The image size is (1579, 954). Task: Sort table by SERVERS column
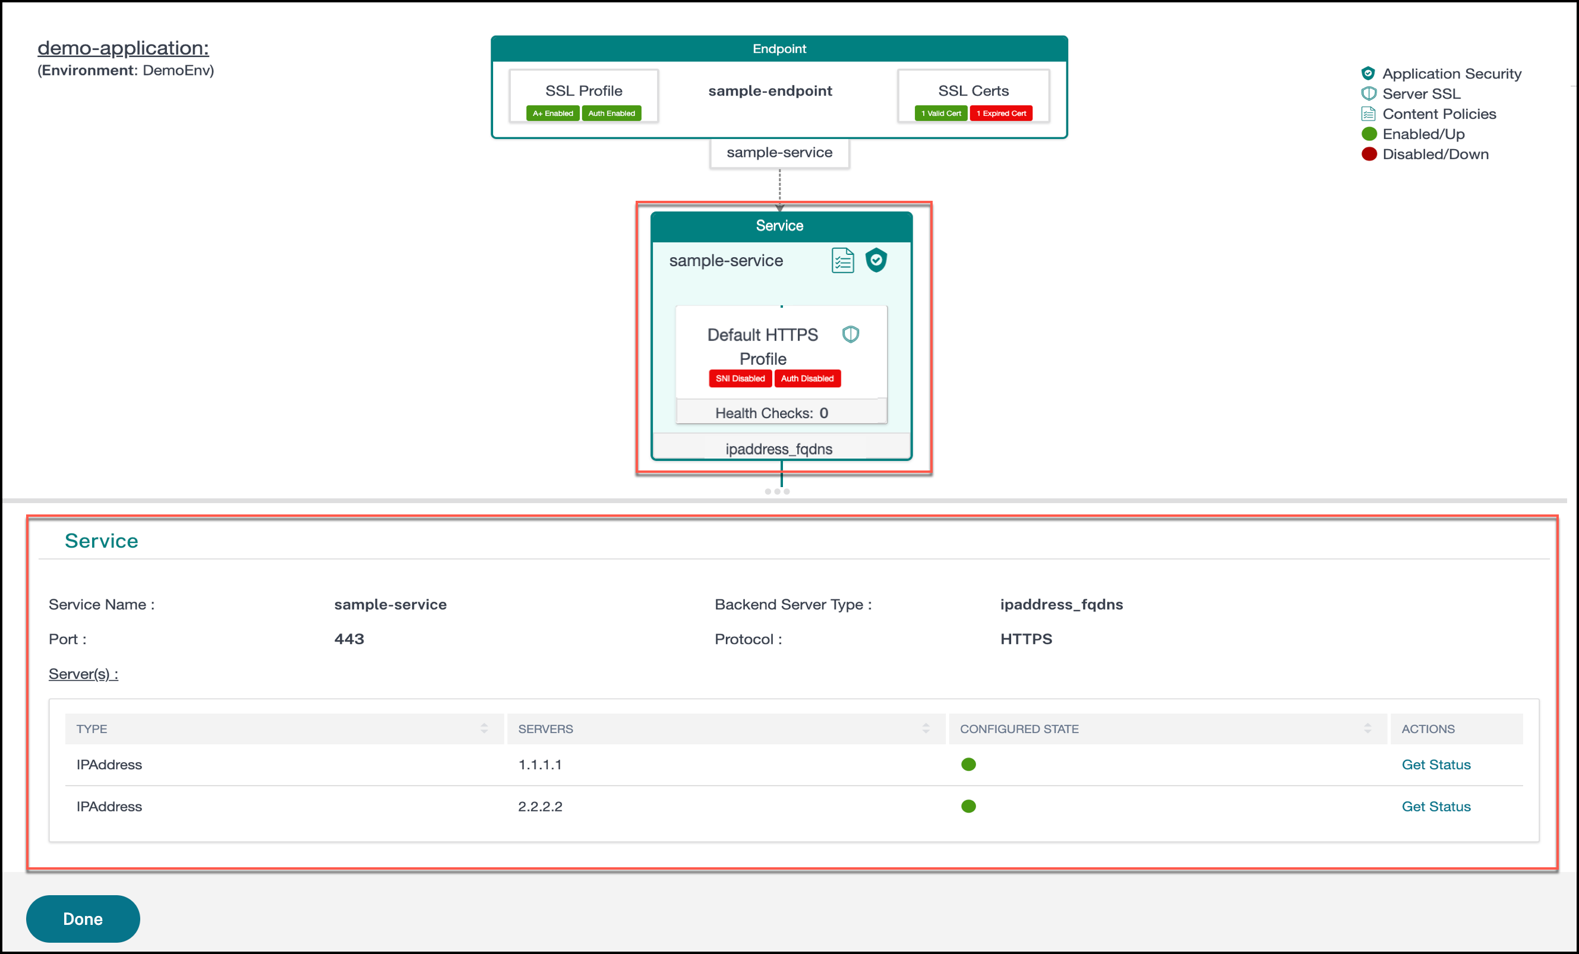click(926, 728)
